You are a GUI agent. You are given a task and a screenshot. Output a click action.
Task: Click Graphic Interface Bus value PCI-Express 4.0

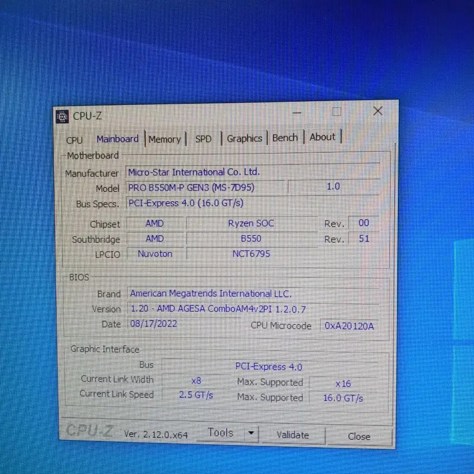point(269,366)
